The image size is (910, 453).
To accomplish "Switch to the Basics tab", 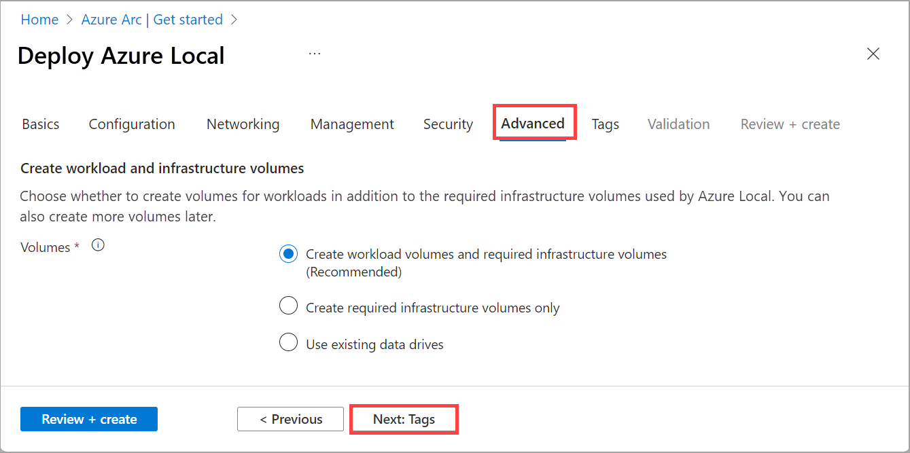I will (41, 124).
